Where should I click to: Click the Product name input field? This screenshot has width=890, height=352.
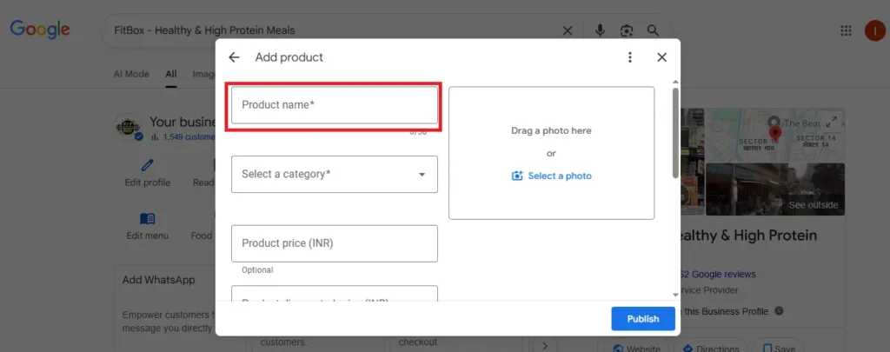tap(335, 105)
